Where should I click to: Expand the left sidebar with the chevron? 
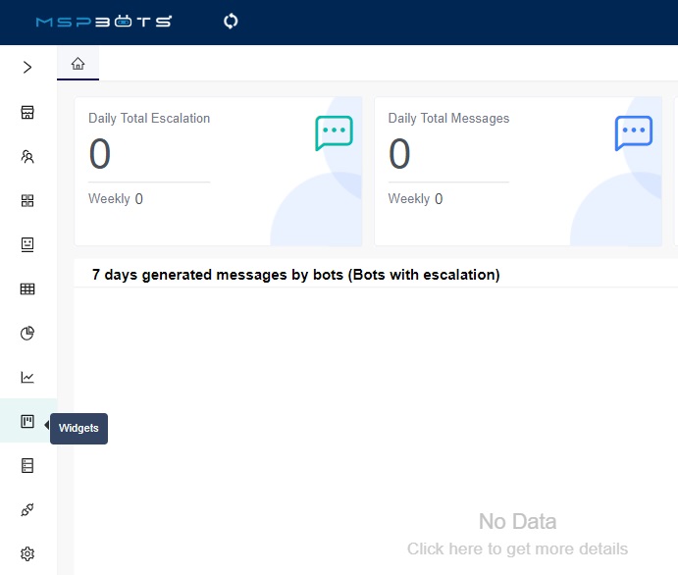(27, 68)
